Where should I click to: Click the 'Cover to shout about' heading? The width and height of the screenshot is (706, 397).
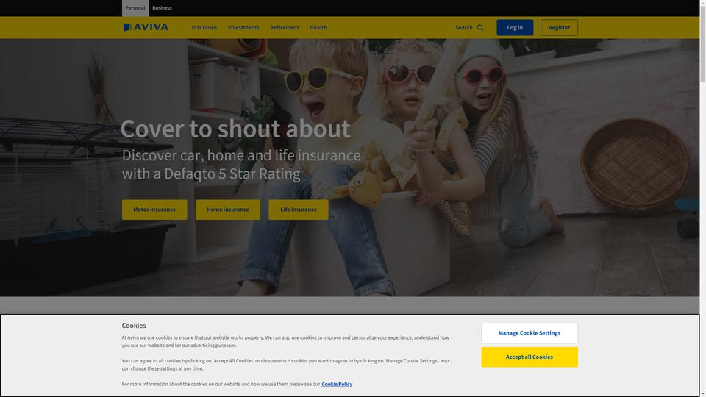tap(235, 129)
